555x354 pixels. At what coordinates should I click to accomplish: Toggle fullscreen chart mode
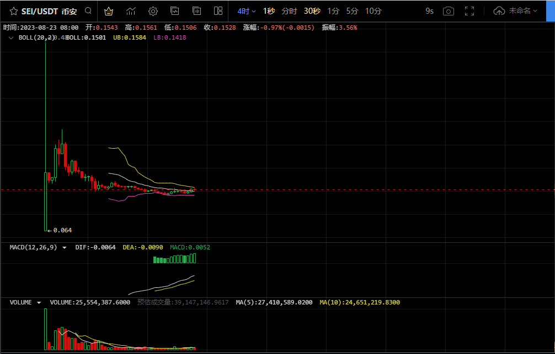pyautogui.click(x=469, y=11)
